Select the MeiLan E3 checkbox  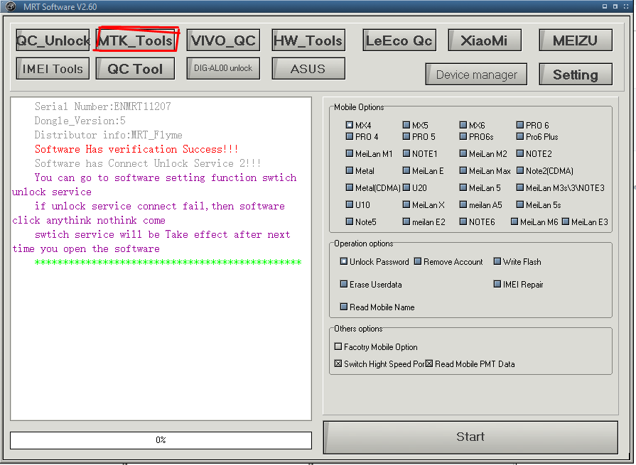[566, 221]
